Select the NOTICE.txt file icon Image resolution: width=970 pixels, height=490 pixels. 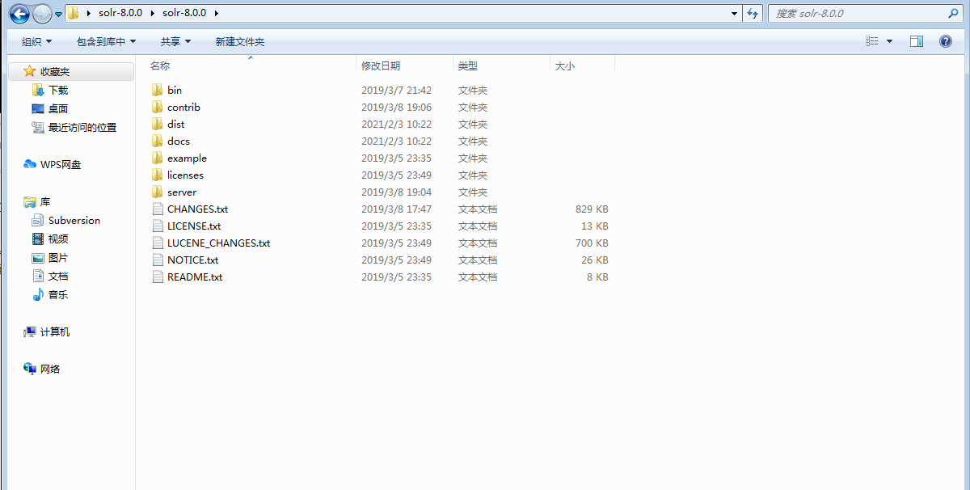pos(158,260)
